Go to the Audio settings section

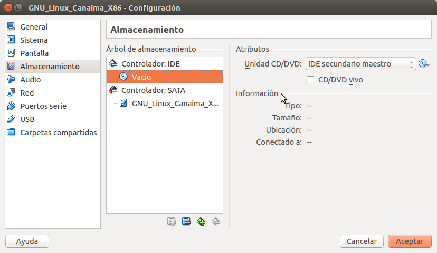30,80
